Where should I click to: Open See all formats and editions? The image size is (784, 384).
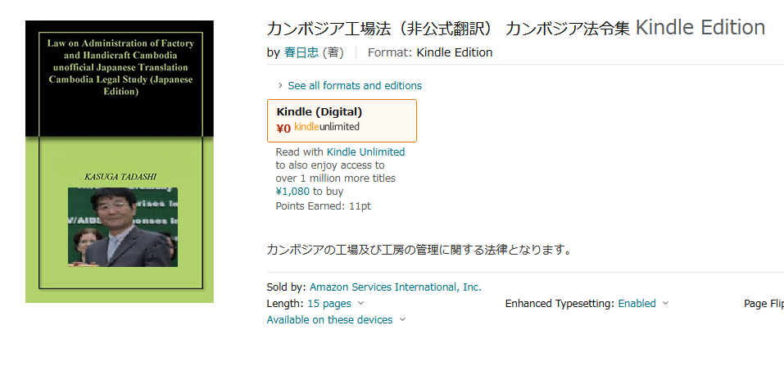(x=355, y=85)
